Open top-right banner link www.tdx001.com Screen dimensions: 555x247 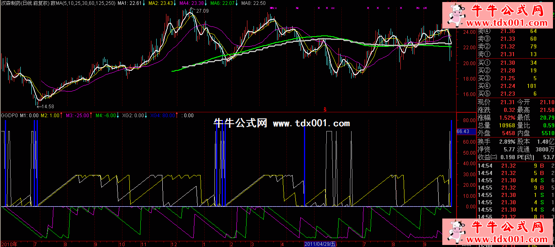[x=512, y=23]
